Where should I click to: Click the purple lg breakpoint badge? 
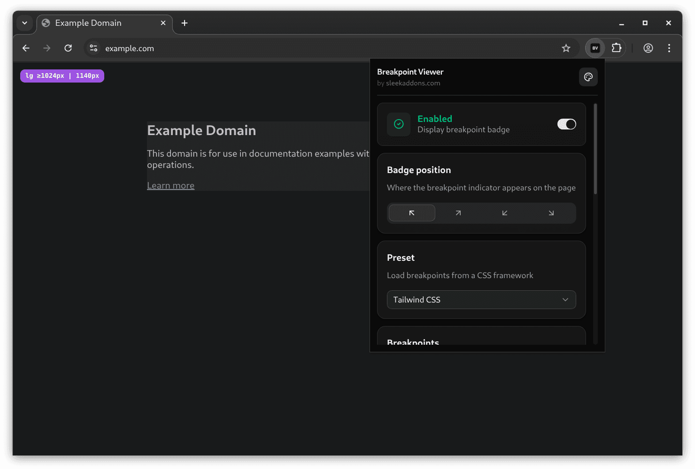click(x=62, y=76)
